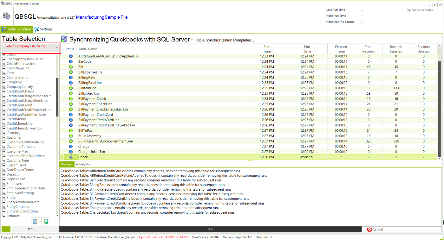The width and height of the screenshot is (444, 240).
Task: Click the 0 % table progress bar
Action: [211, 229]
